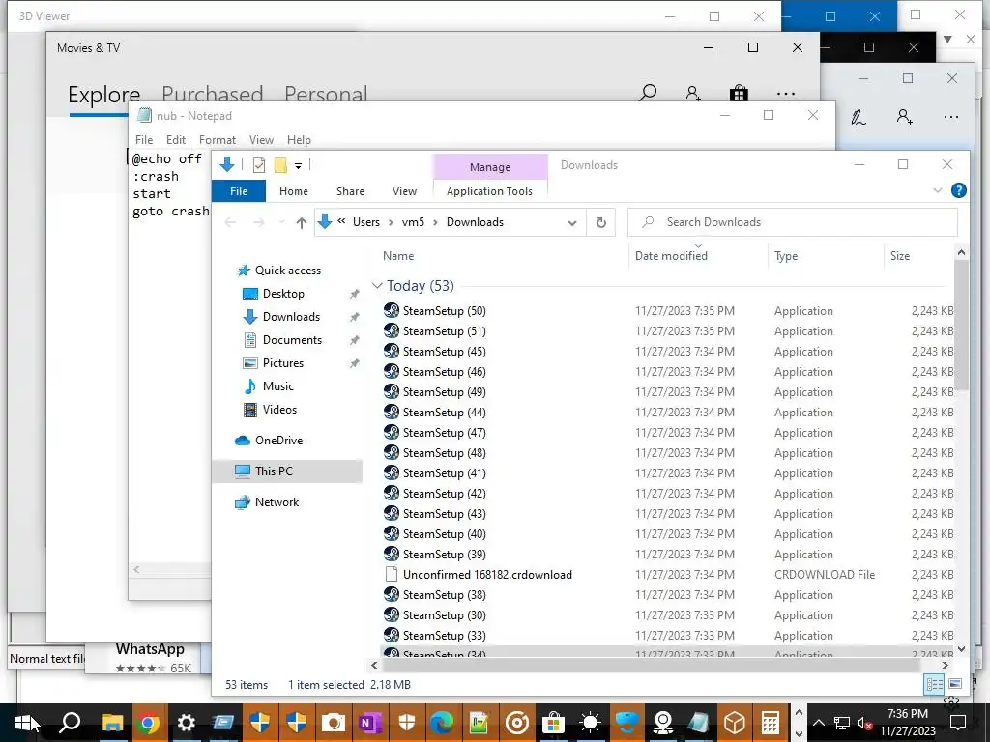Click the Up arrow in Explorer navigation

click(302, 222)
